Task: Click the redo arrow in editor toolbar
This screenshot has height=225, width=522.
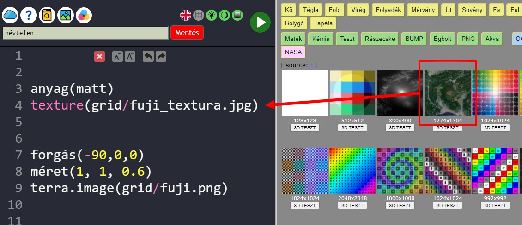Action: [x=161, y=56]
